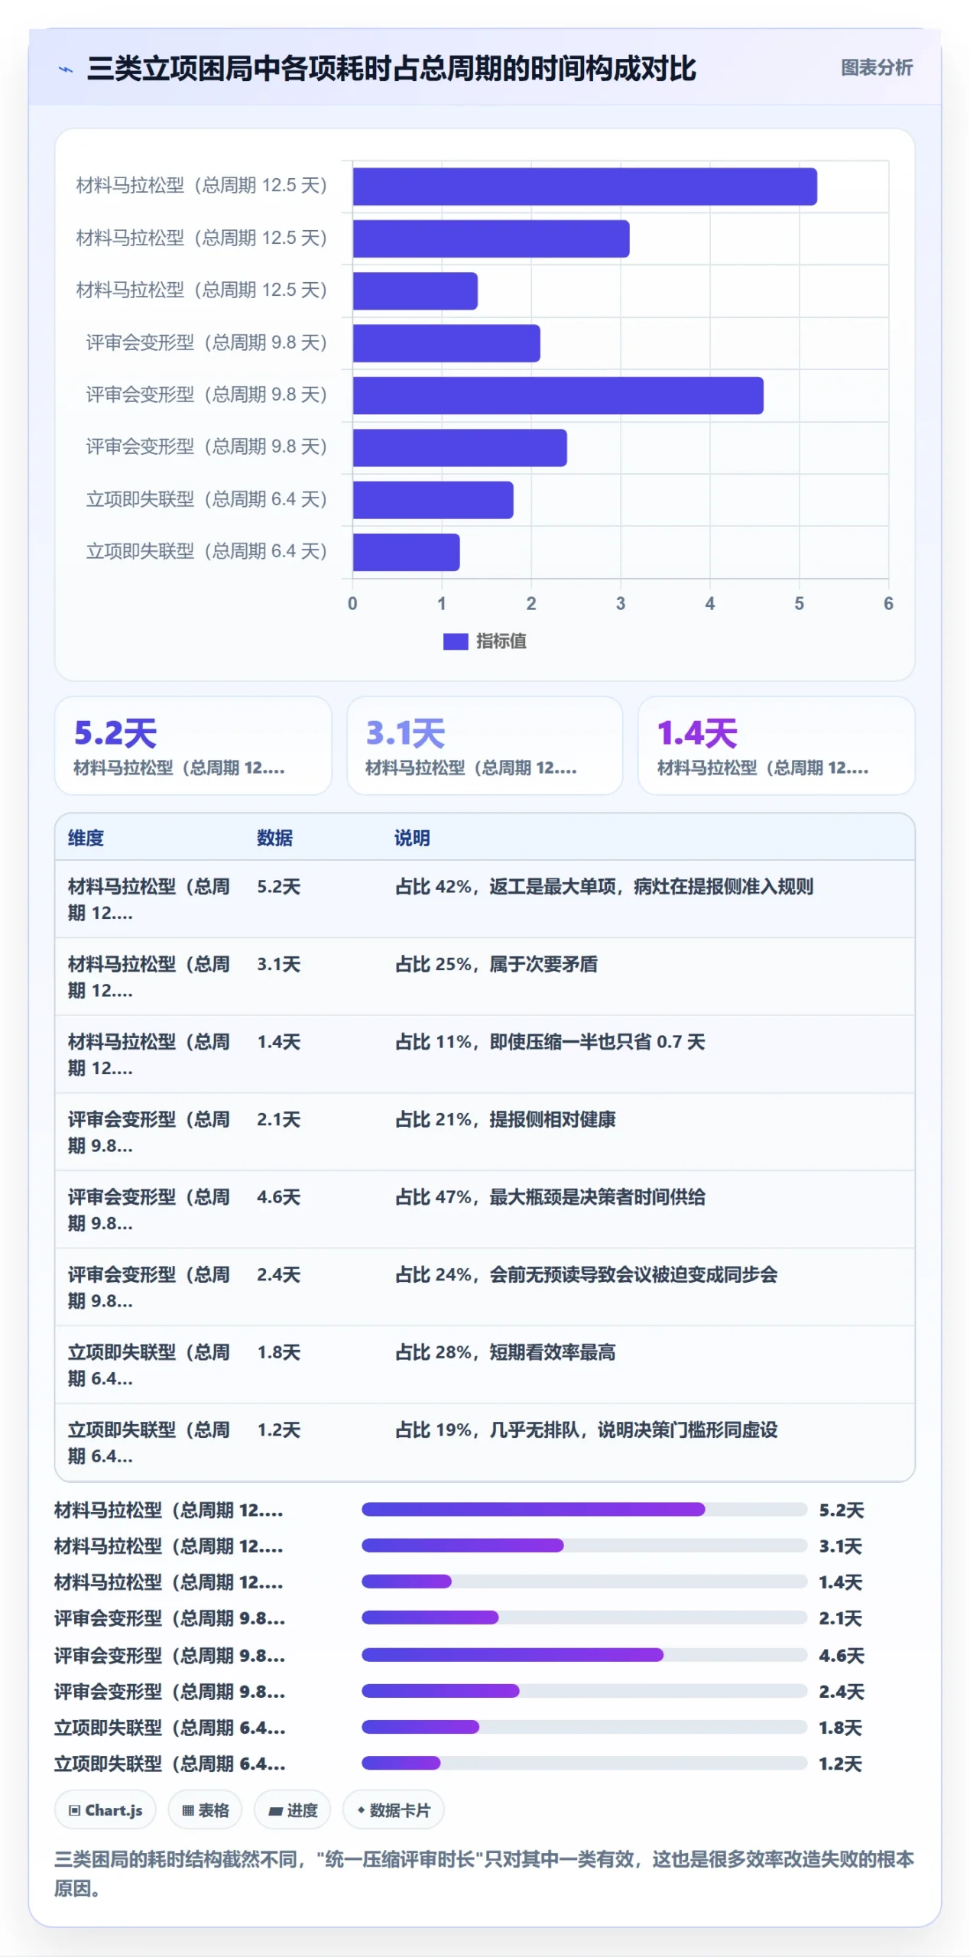Screen dimensions: 970x1957
Task: Toggle the 指标值 legend color box
Action: click(455, 641)
